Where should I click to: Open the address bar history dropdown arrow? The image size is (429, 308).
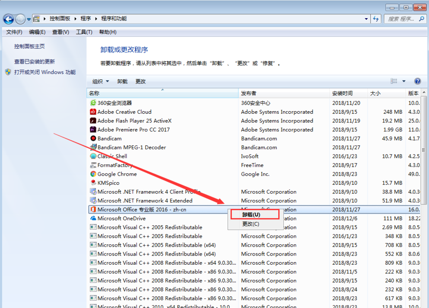pos(366,19)
